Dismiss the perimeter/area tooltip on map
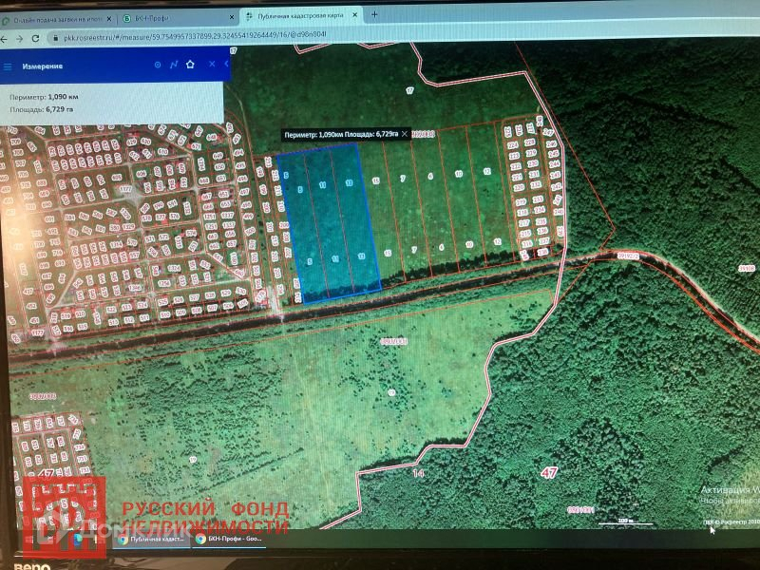The width and height of the screenshot is (760, 570). point(405,134)
